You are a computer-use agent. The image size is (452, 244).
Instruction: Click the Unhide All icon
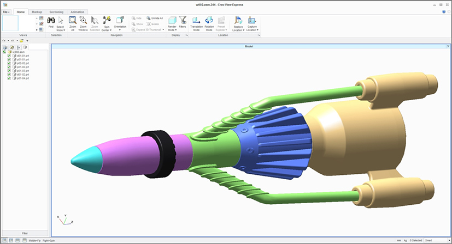[148, 18]
